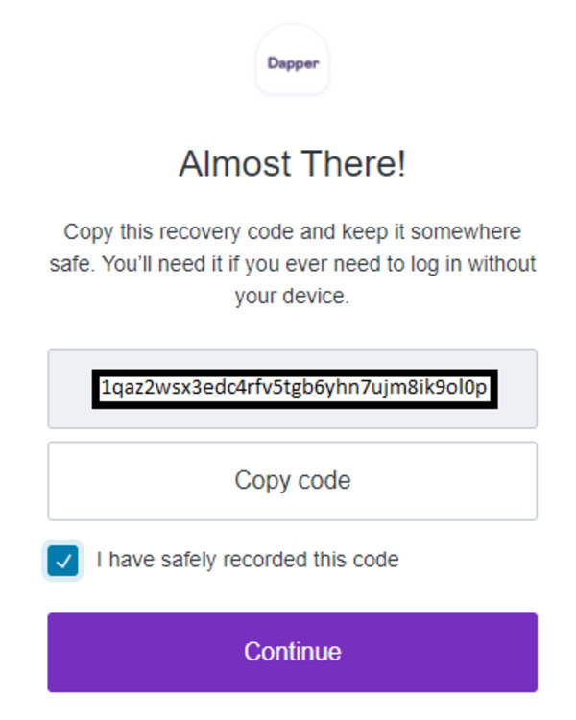Click the 'Copy code' button
576x720 pixels.
pos(293,481)
